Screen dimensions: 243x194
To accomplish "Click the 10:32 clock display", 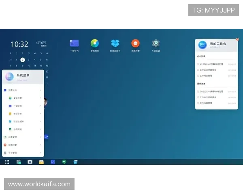I will pos(19,44).
